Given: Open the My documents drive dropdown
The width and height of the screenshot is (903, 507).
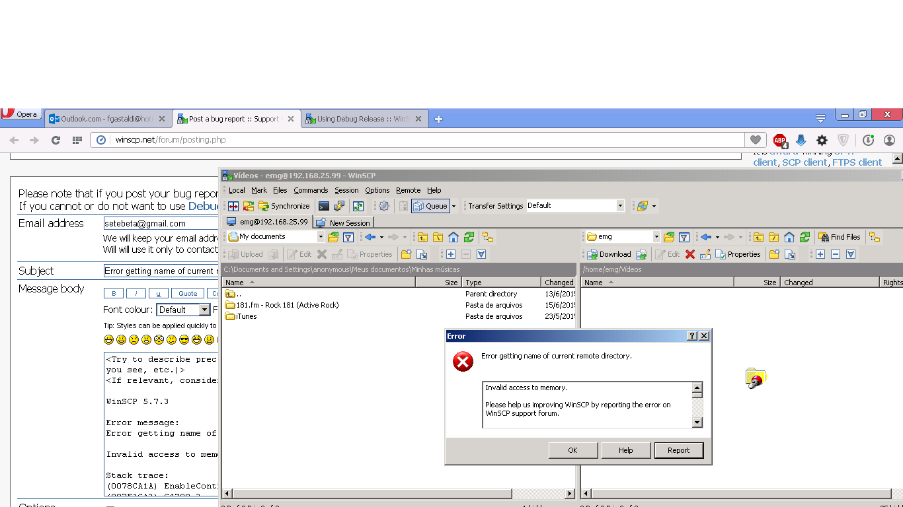Looking at the screenshot, I should 321,237.
